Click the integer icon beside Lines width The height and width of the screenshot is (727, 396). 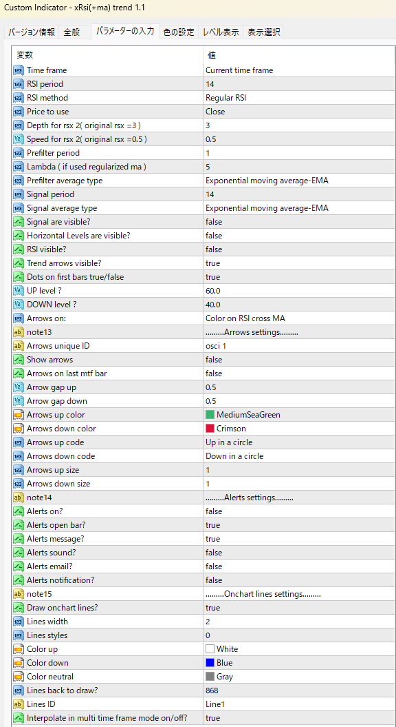(19, 622)
